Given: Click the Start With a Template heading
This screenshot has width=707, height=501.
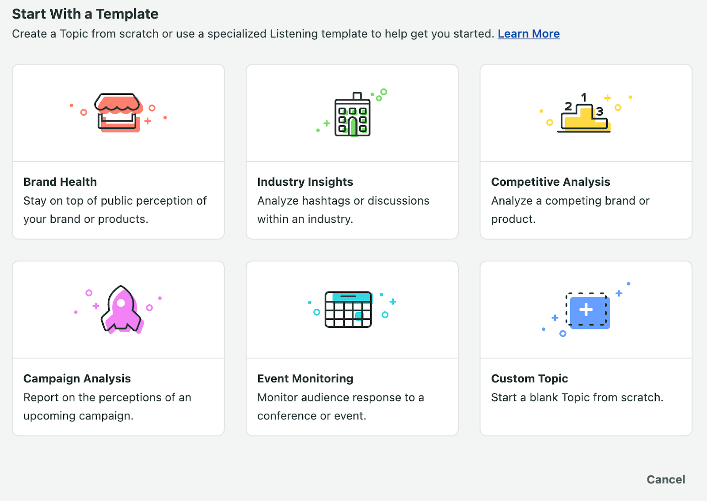Looking at the screenshot, I should coord(85,14).
